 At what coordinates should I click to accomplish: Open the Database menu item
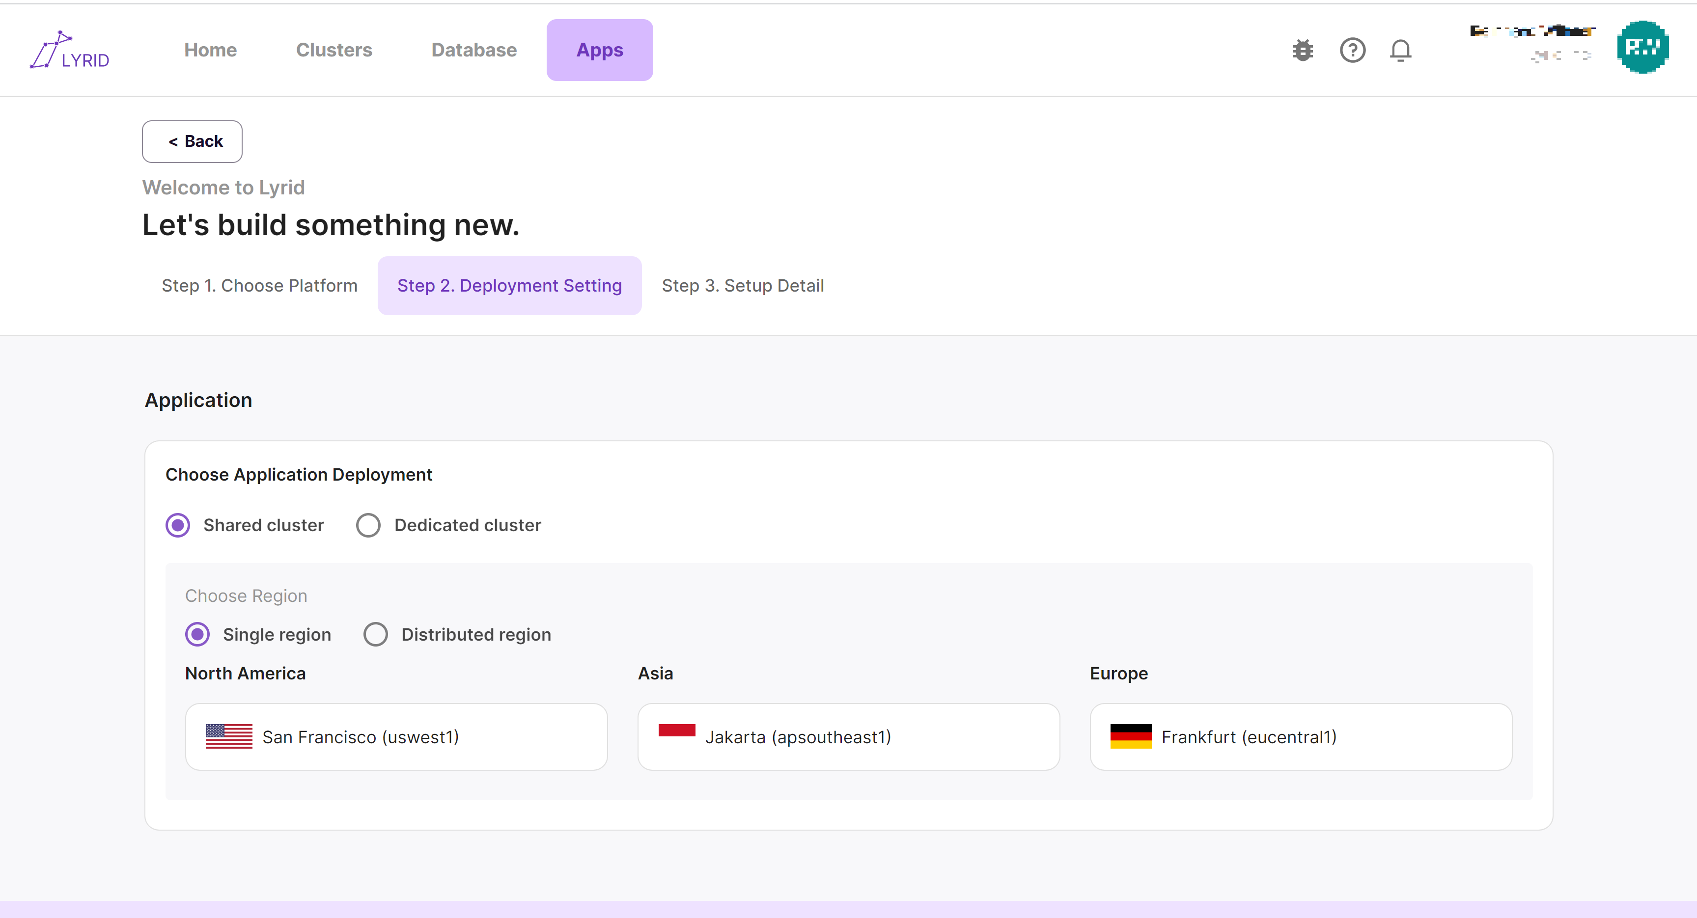[x=473, y=50]
